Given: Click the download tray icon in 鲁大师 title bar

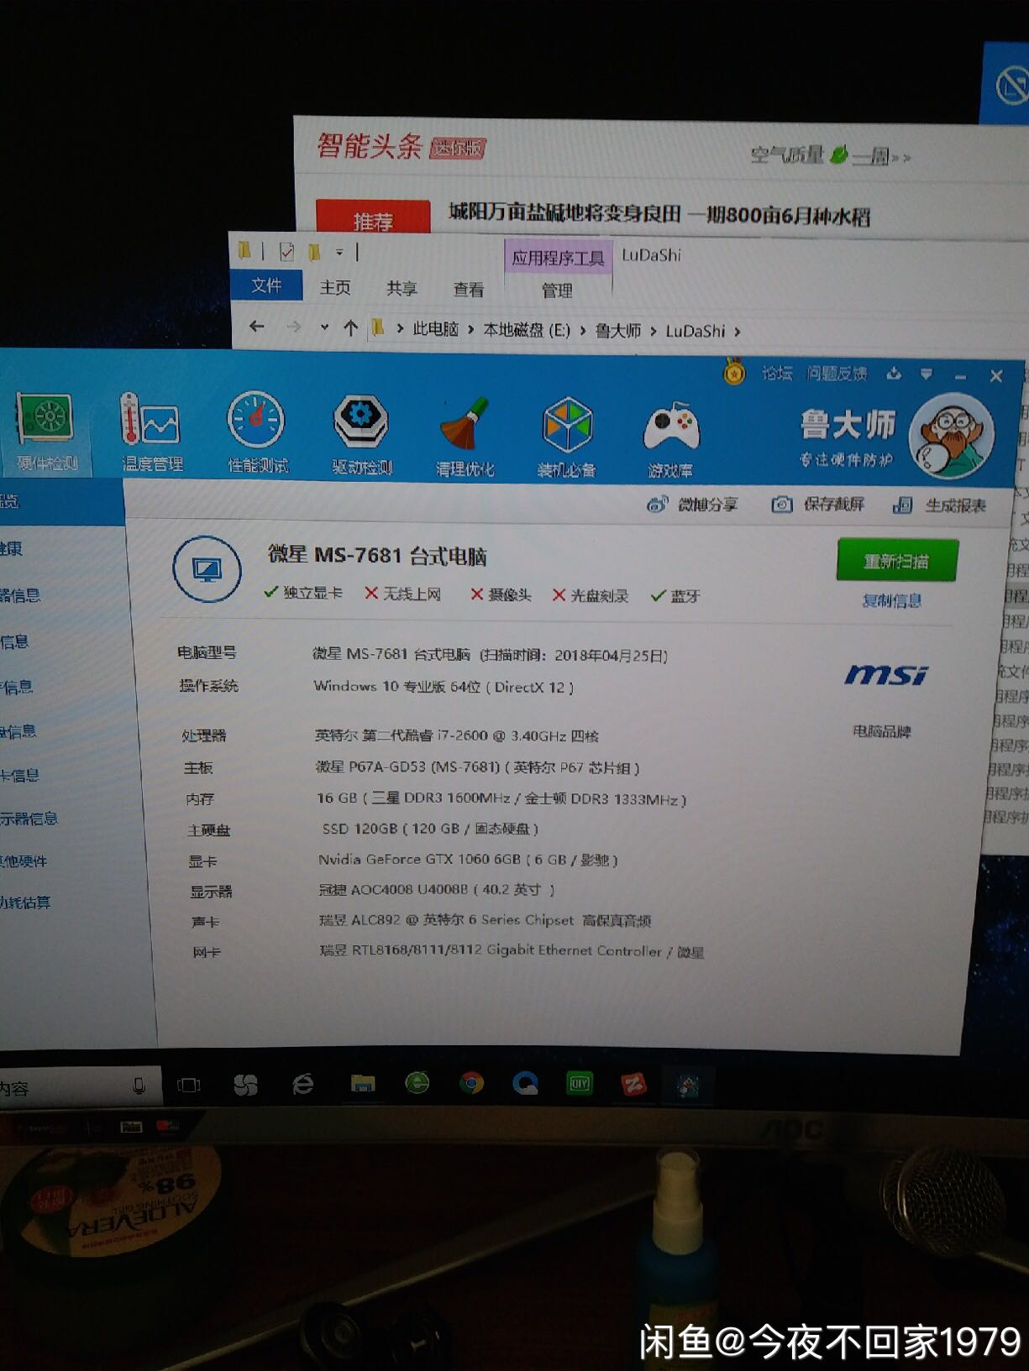Looking at the screenshot, I should point(894,374).
